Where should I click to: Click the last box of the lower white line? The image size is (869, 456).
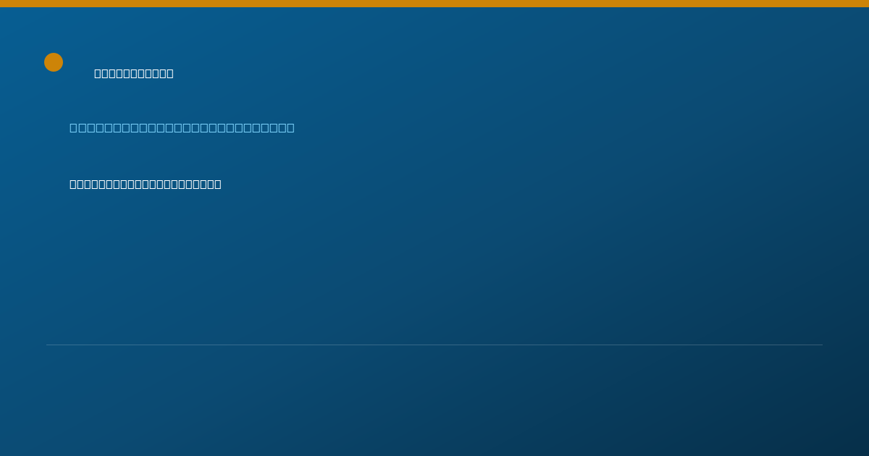click(x=218, y=185)
